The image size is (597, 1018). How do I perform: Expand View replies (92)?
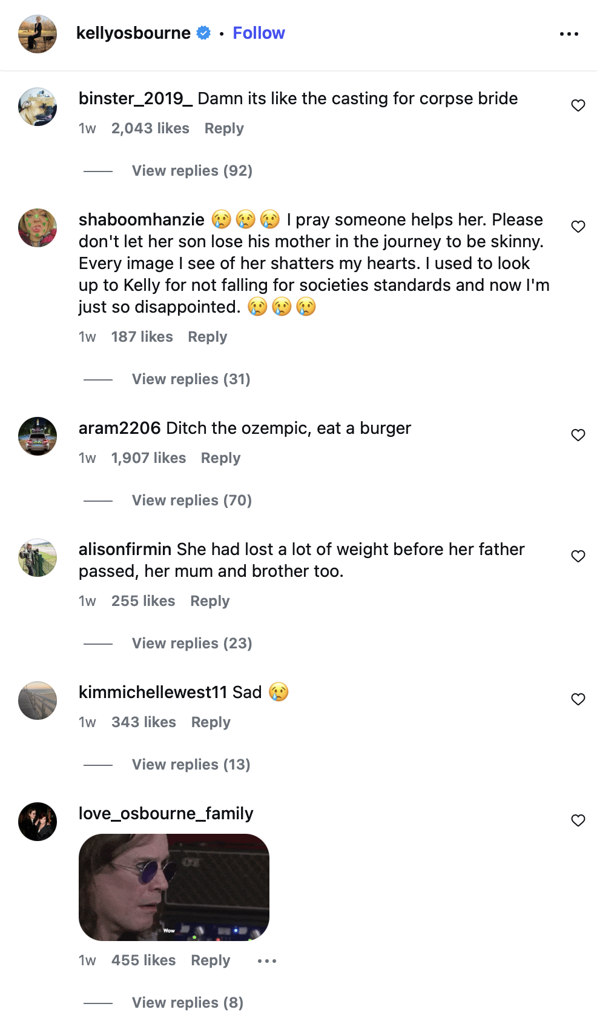point(192,171)
